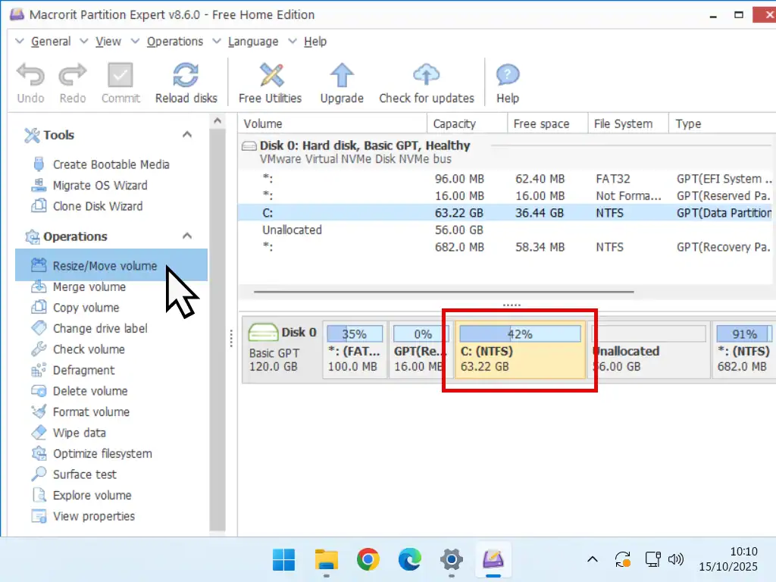Start the Migrate OS Wizard
Viewport: 776px width, 582px height.
click(100, 186)
